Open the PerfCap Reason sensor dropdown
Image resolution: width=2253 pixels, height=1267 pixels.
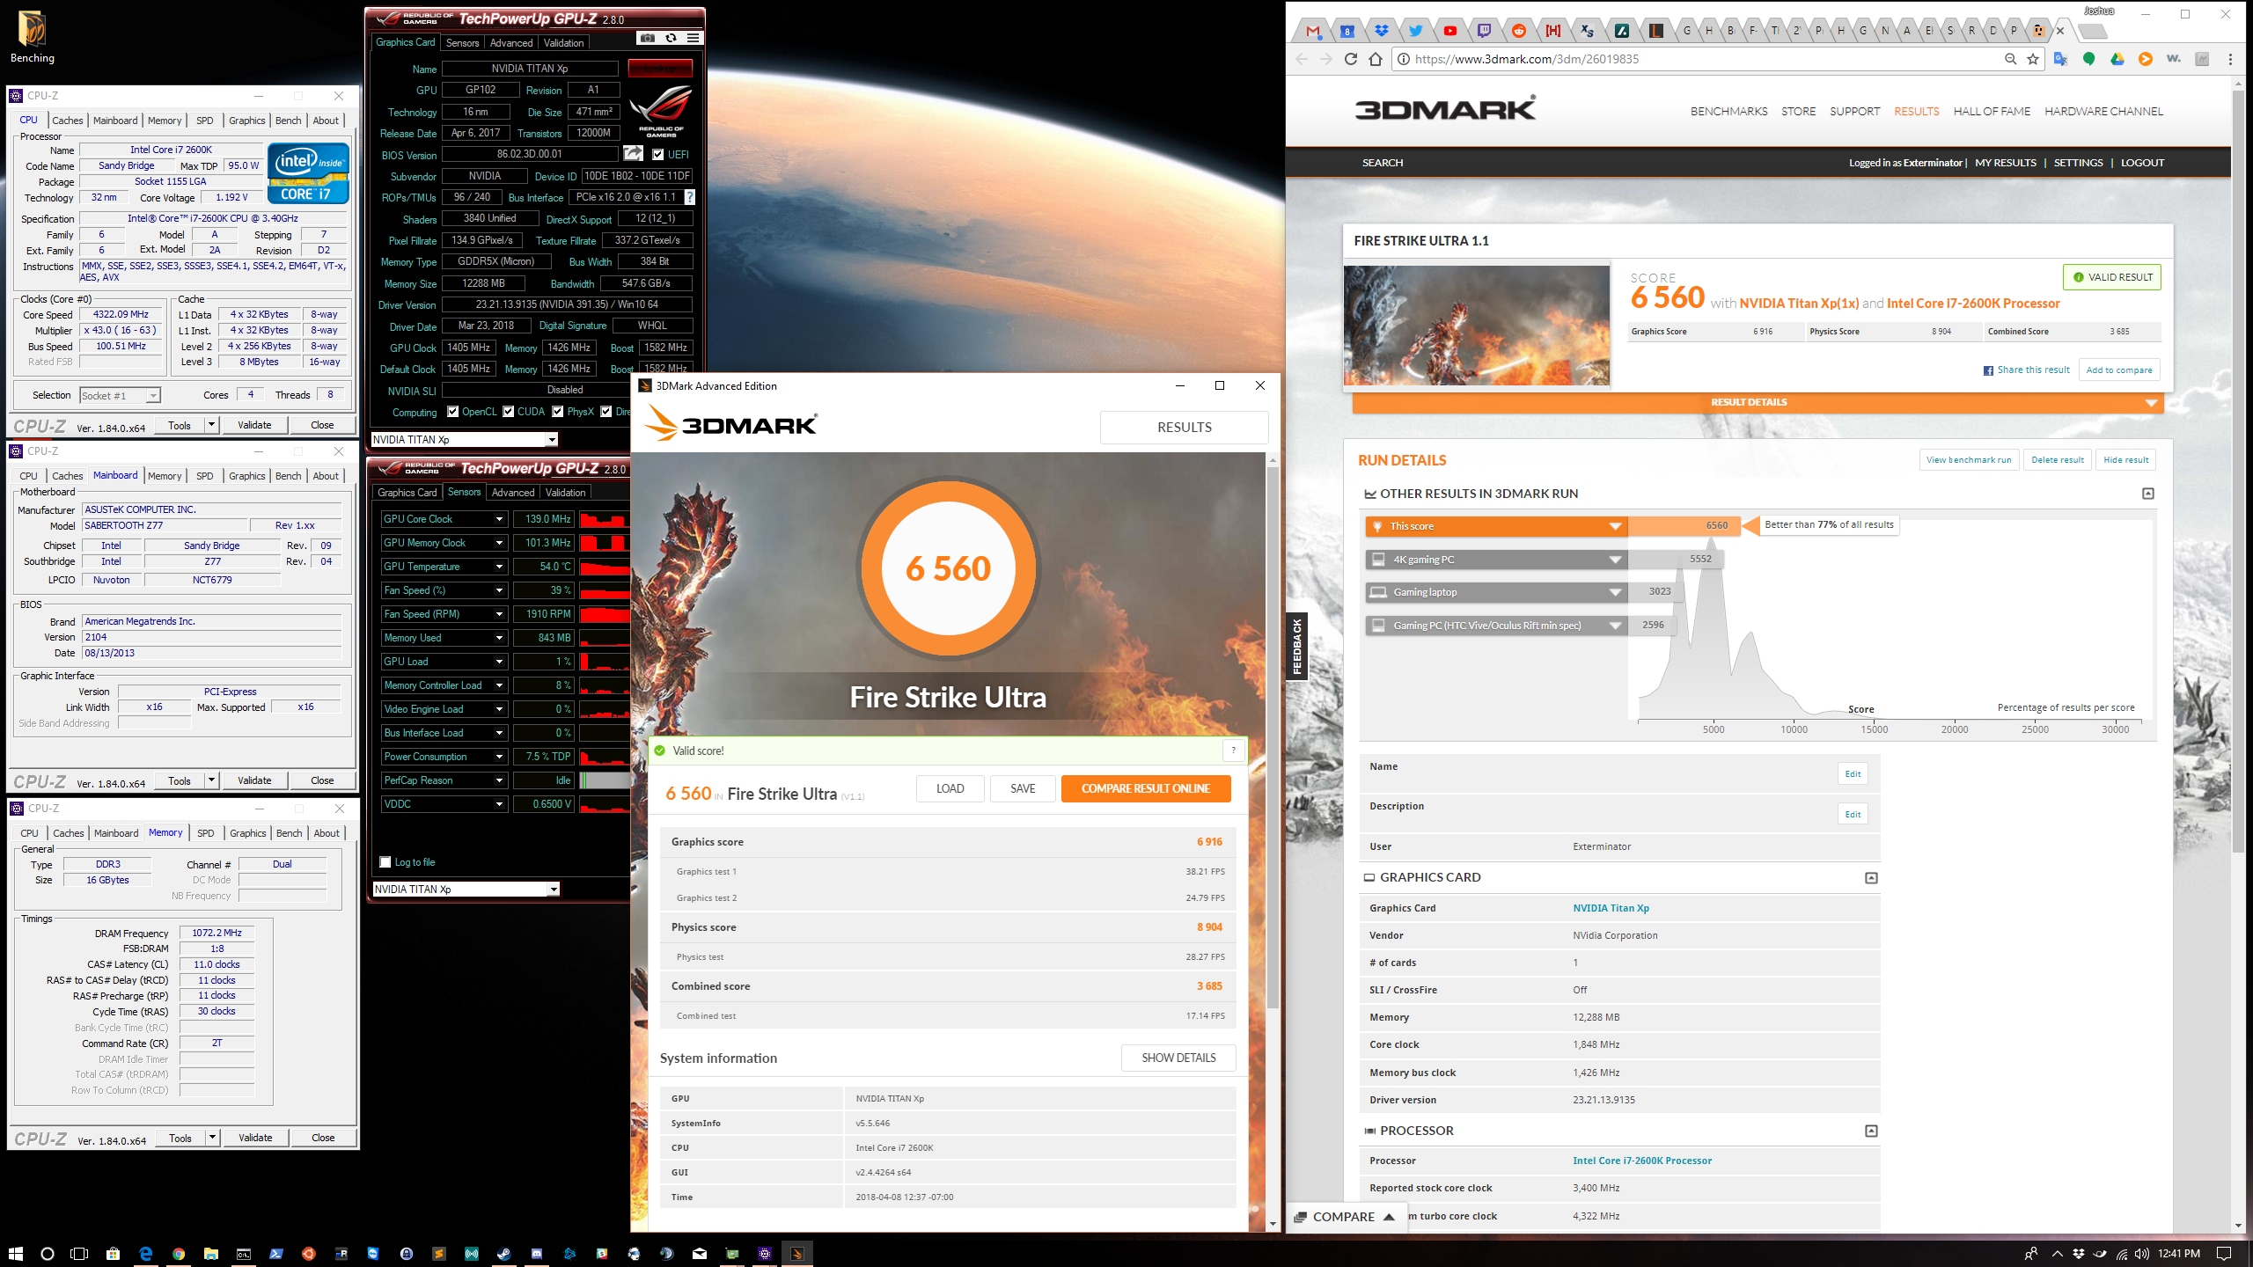tap(499, 780)
